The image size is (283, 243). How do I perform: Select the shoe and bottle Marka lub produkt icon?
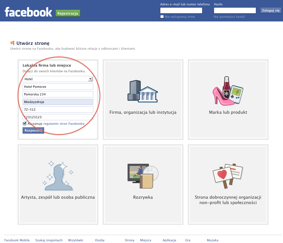[228, 91]
